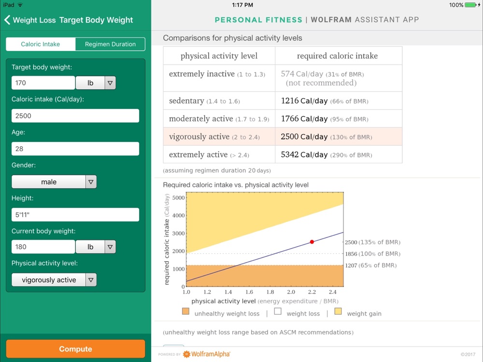Click the unhealthy weight loss orange swatch
483x362 pixels.
point(185,311)
